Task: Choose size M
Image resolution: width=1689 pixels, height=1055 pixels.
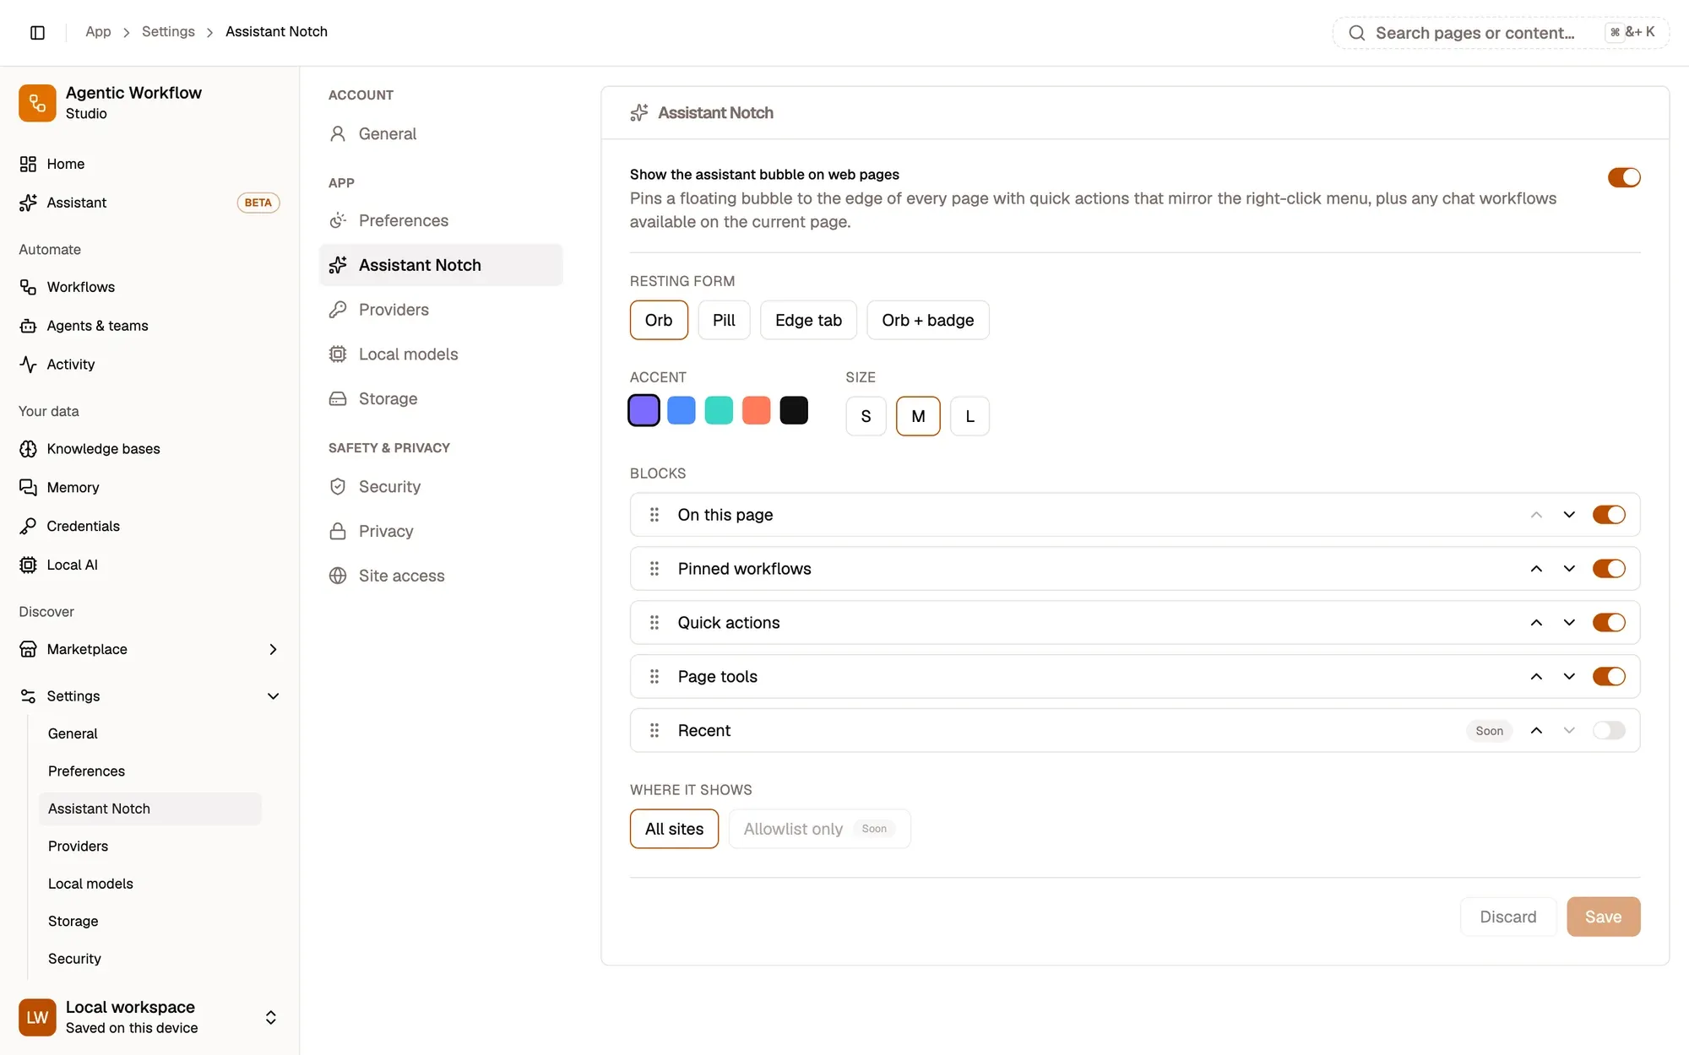Action: click(918, 416)
